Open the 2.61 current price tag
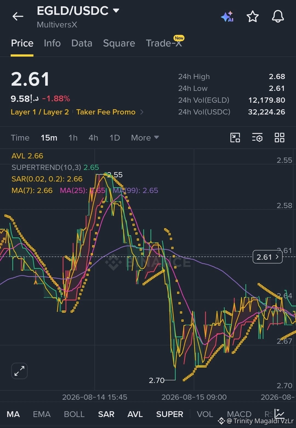 (267, 257)
